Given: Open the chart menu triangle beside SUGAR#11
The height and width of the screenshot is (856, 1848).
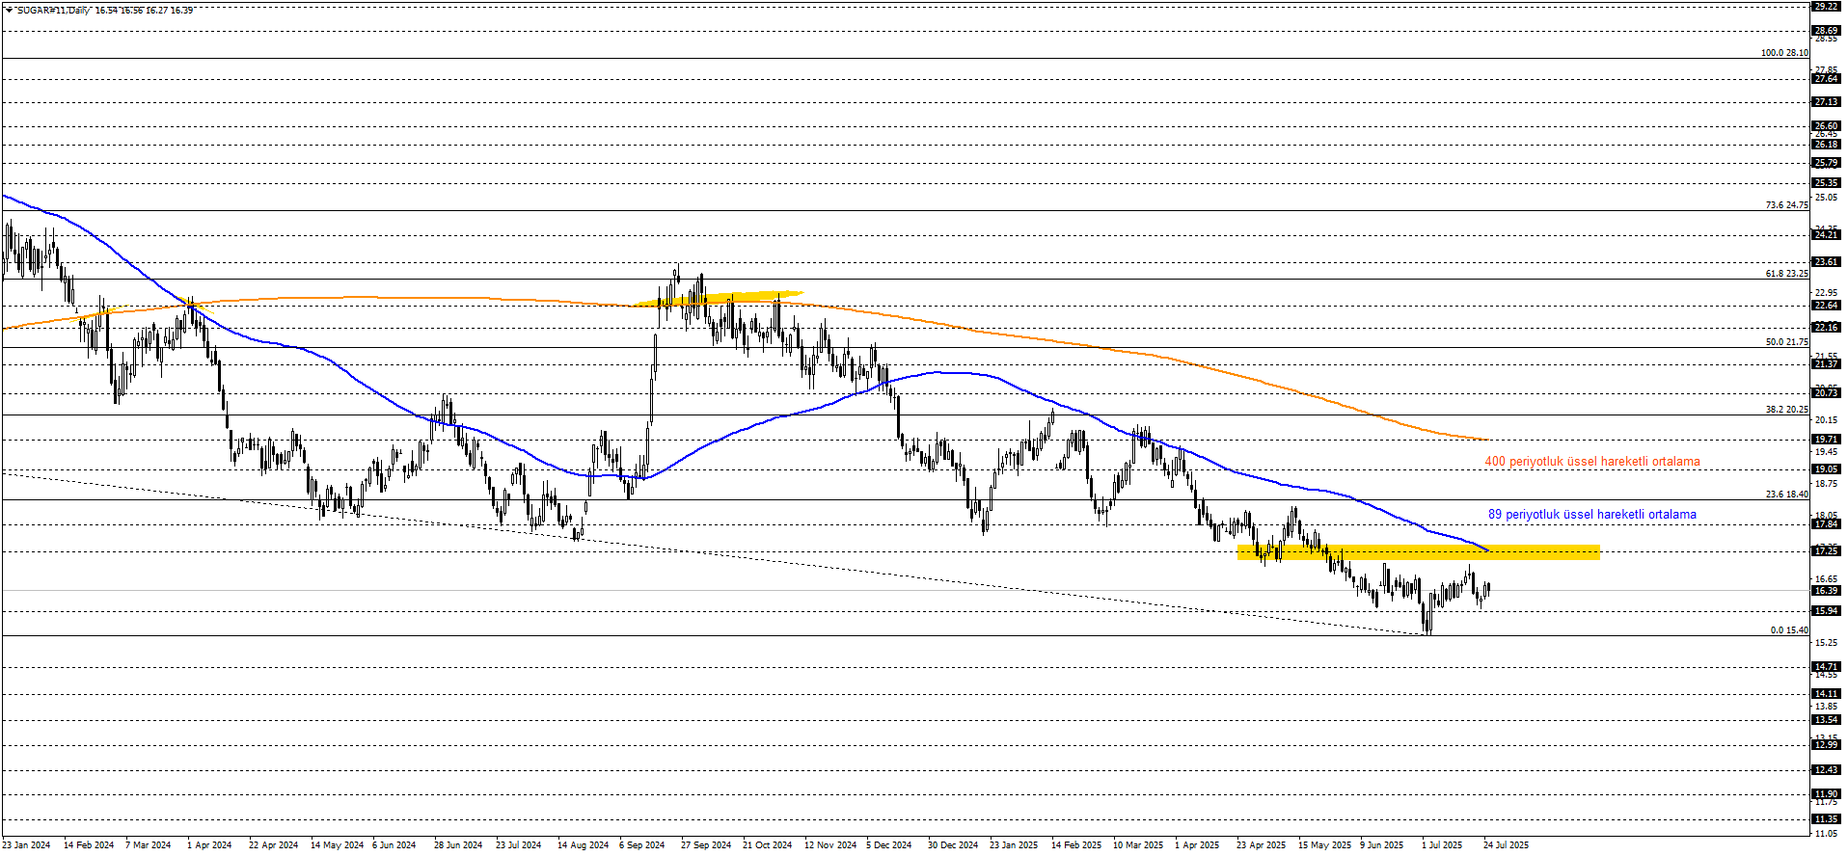Looking at the screenshot, I should 9,11.
